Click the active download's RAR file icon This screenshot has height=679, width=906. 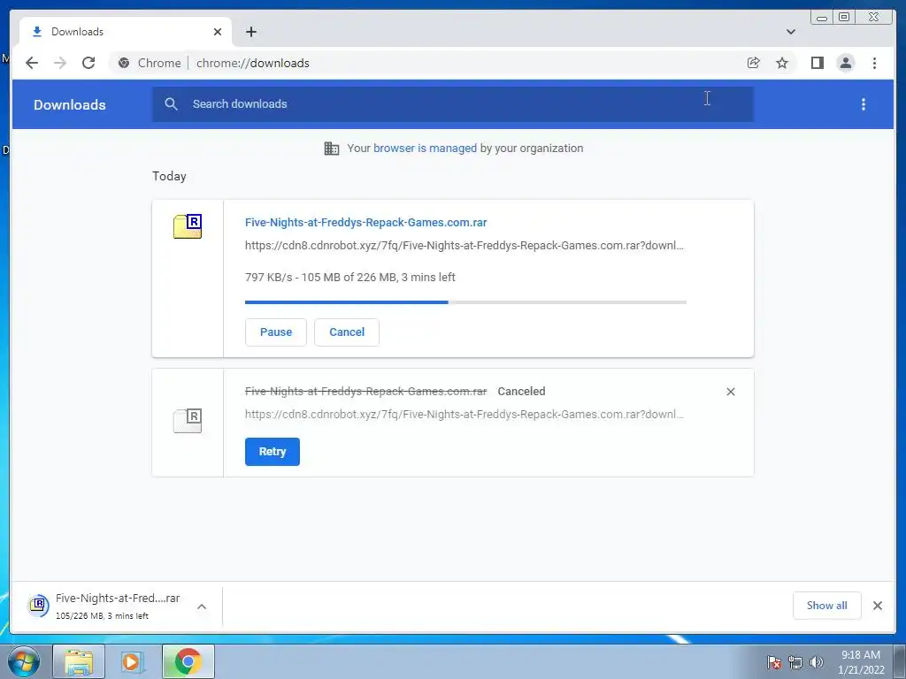pyautogui.click(x=188, y=226)
